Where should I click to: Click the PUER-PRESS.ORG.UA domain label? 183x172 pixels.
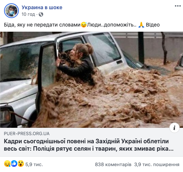(27, 134)
